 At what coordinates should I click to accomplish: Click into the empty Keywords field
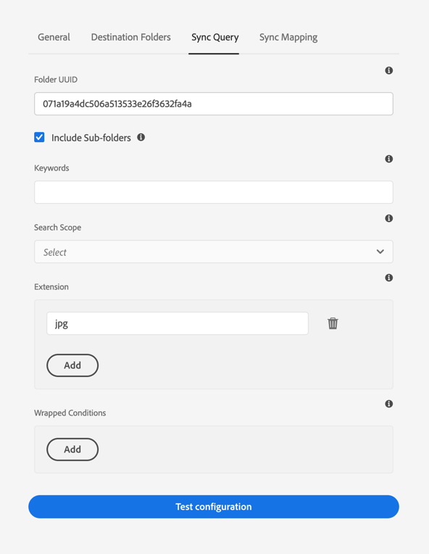[x=214, y=192]
